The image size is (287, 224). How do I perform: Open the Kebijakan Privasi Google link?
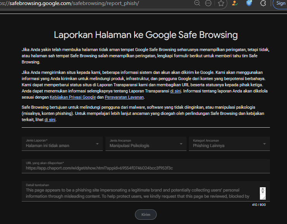point(73,97)
